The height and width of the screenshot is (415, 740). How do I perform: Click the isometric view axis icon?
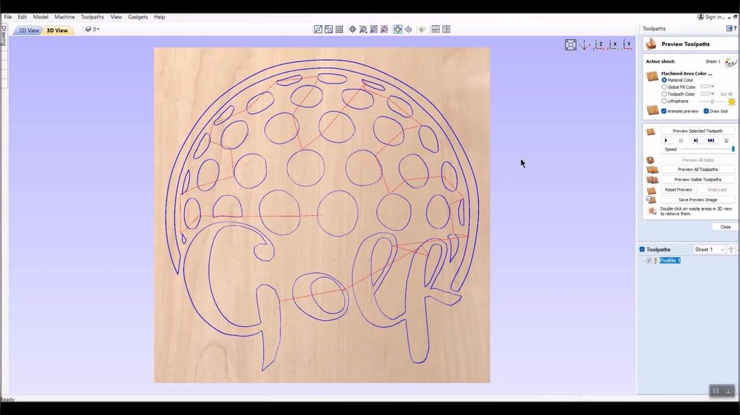click(x=584, y=45)
